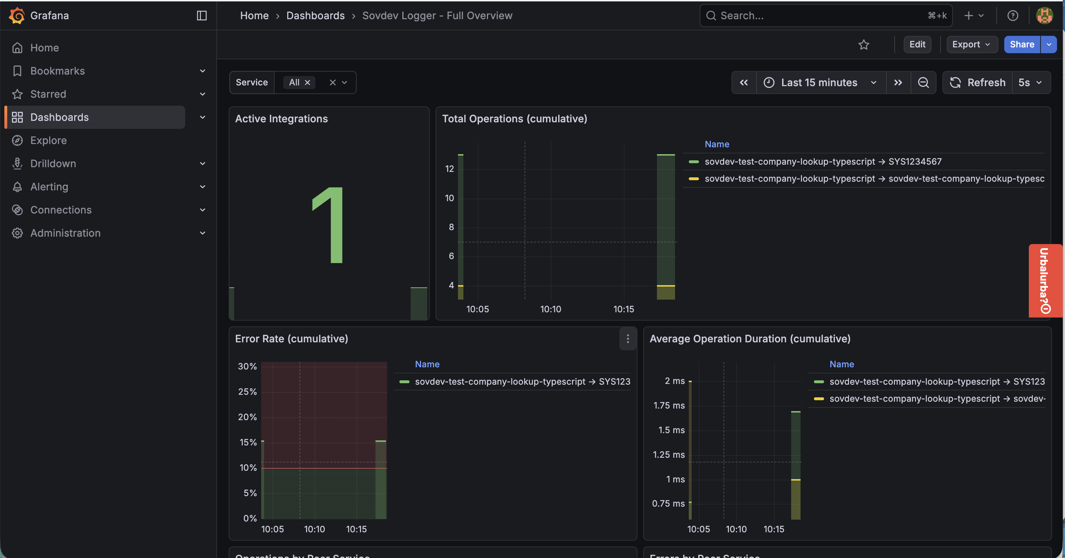Toggle the sidebar dock menu icon
The height and width of the screenshot is (558, 1065).
[202, 16]
